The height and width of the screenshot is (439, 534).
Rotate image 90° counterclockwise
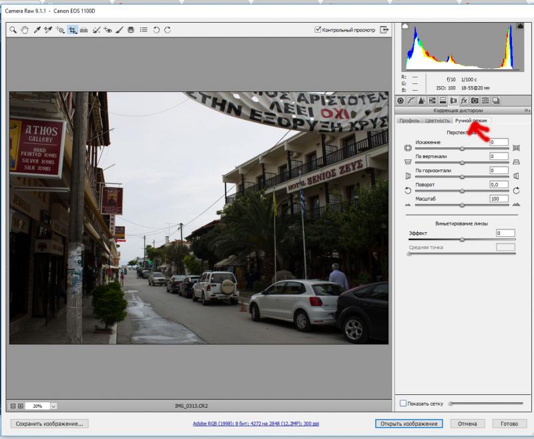[x=156, y=30]
